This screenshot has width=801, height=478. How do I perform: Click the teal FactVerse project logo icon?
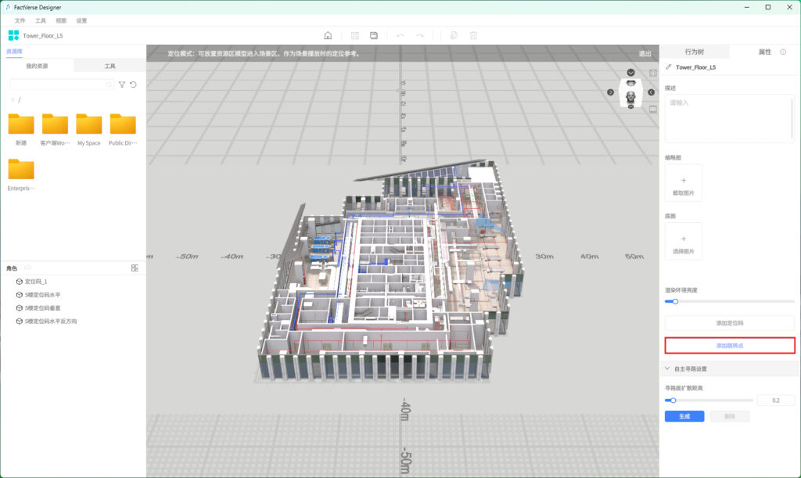[x=14, y=35]
